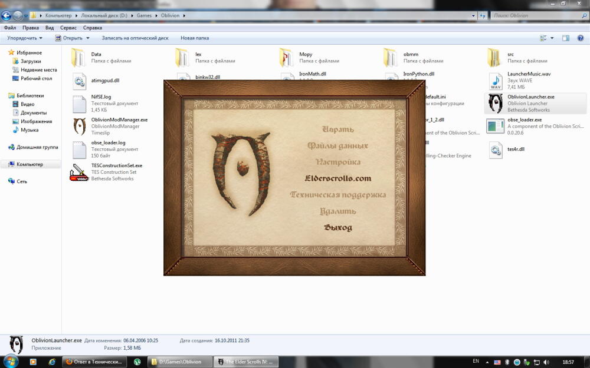Start the game with the Играть launcher option
This screenshot has height=368, width=590.
(338, 129)
